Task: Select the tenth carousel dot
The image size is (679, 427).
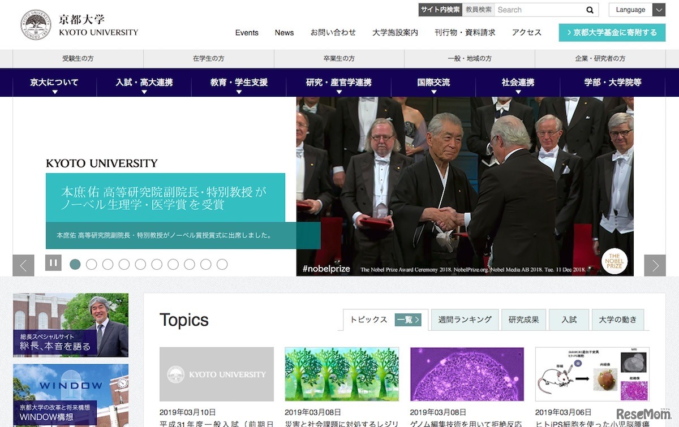Action: click(x=222, y=264)
